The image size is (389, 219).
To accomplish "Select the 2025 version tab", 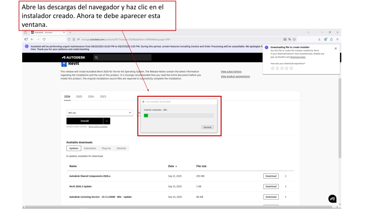I will [x=79, y=97].
